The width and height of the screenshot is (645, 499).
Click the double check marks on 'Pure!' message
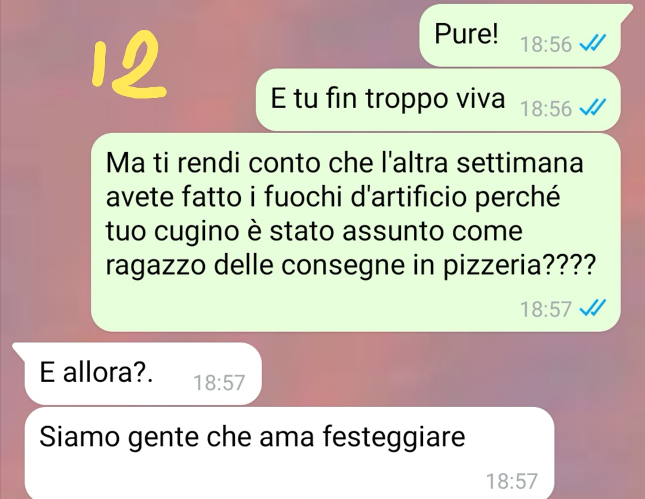(593, 42)
